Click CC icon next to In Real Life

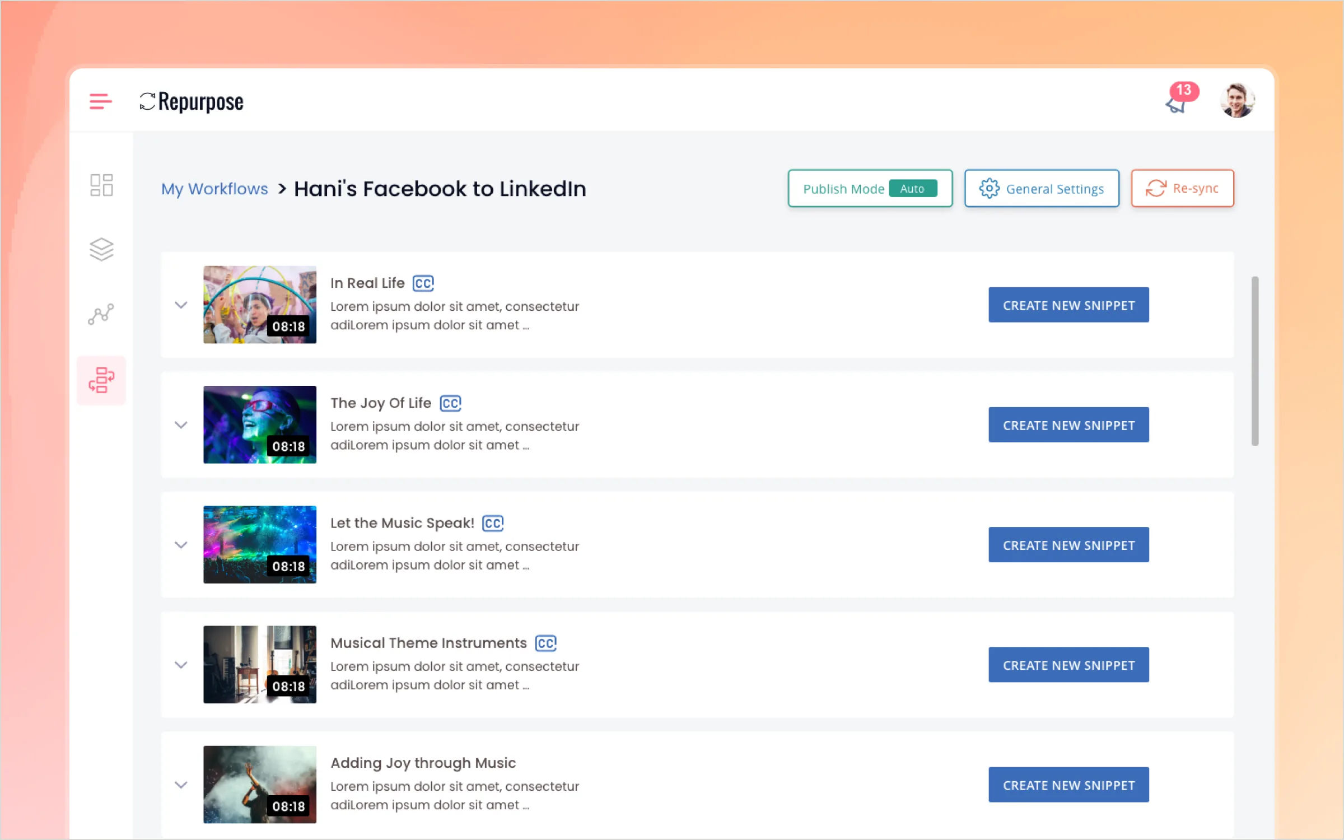pyautogui.click(x=423, y=283)
